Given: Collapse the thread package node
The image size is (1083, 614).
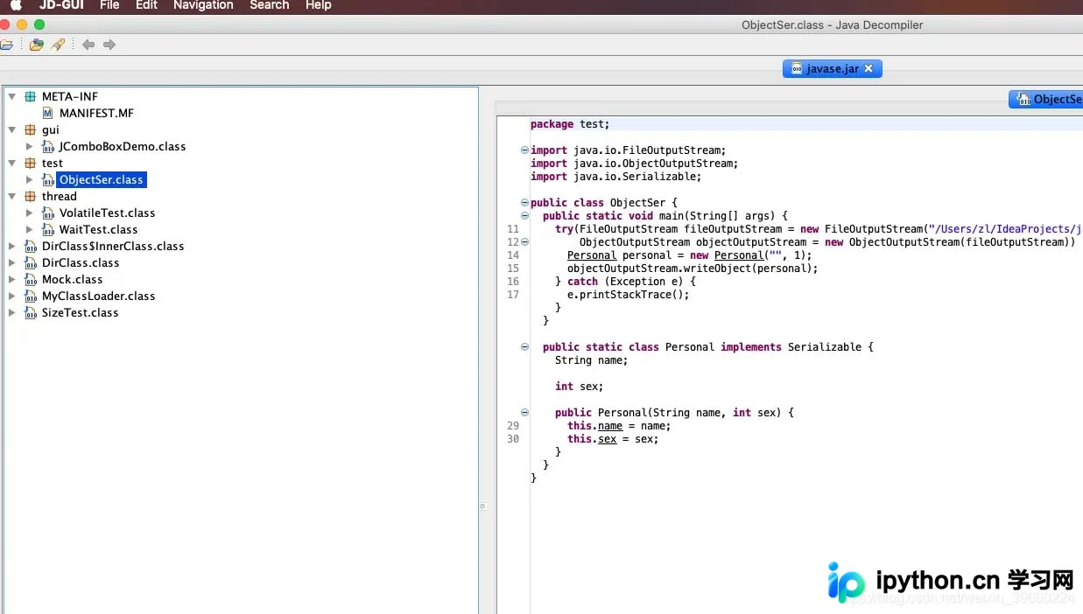Looking at the screenshot, I should (x=12, y=196).
